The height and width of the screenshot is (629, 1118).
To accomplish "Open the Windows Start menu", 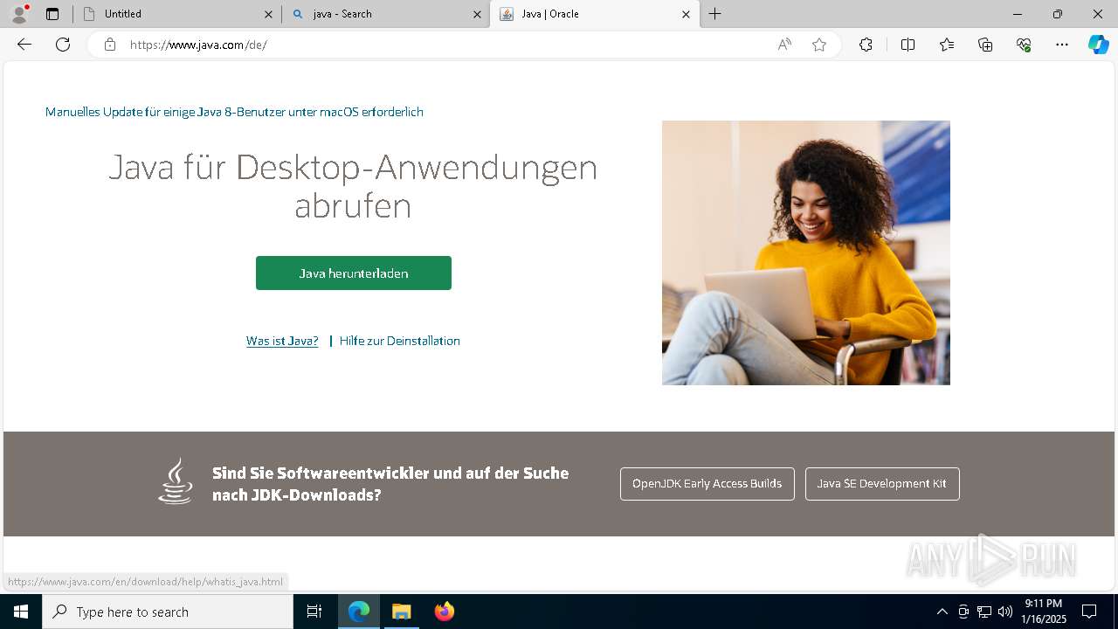I will (21, 612).
